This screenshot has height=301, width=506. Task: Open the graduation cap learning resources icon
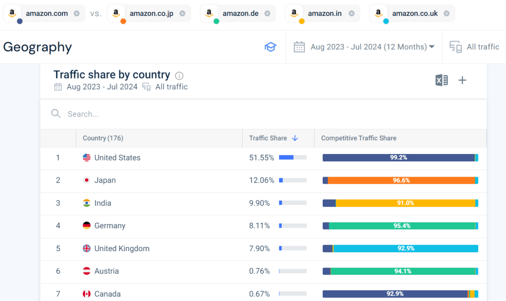(271, 46)
